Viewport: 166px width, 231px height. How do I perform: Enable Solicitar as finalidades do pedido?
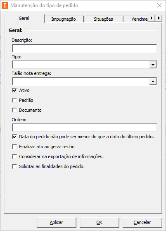click(14, 166)
